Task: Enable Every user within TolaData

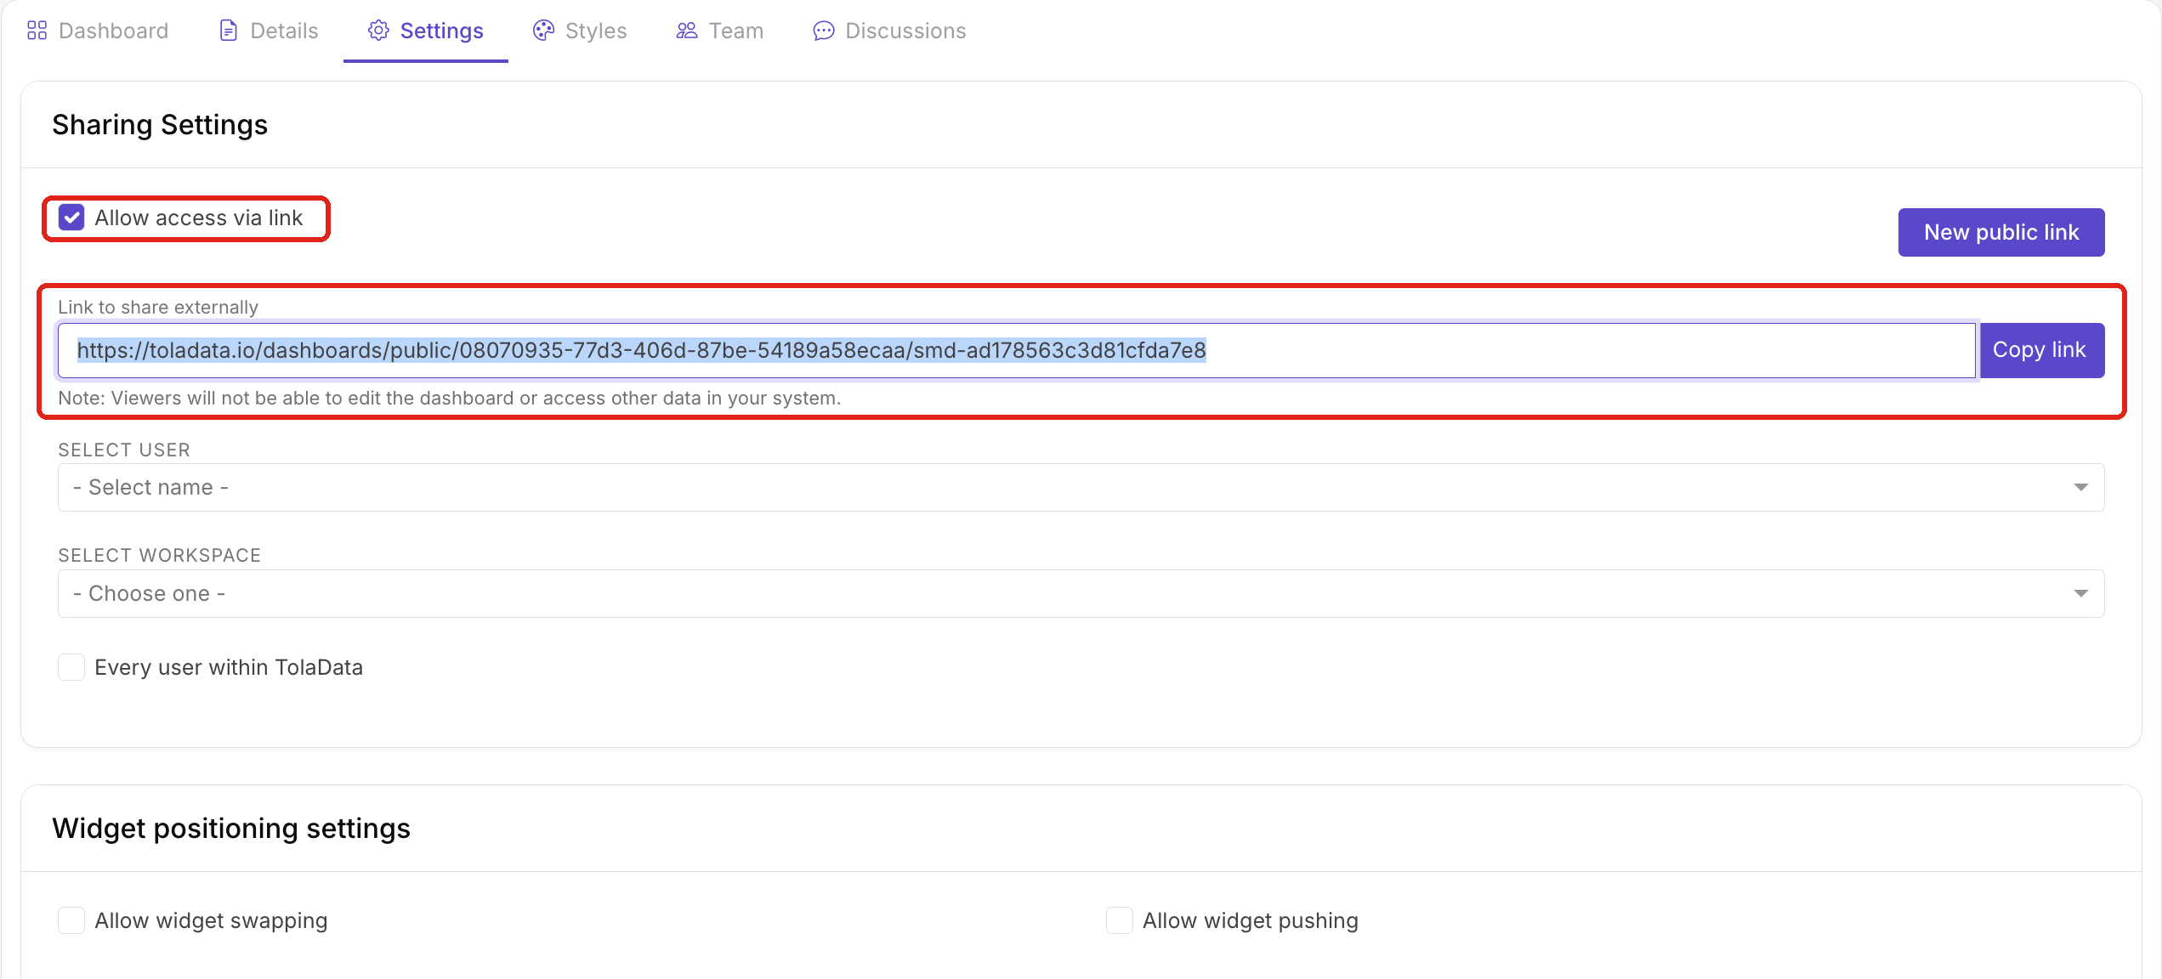Action: pyautogui.click(x=71, y=667)
